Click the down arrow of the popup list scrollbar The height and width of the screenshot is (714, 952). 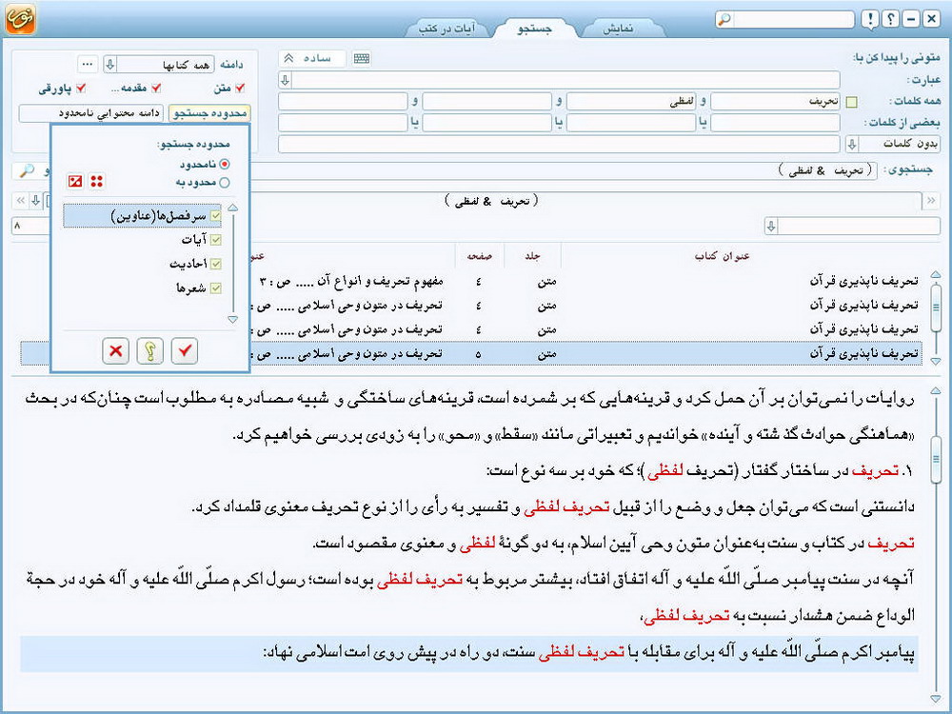232,319
